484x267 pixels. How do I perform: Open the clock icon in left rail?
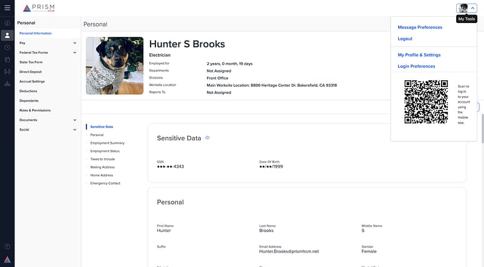point(7,47)
